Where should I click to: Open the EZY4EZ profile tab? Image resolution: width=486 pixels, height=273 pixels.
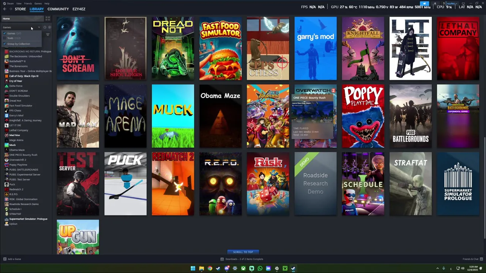tap(79, 9)
